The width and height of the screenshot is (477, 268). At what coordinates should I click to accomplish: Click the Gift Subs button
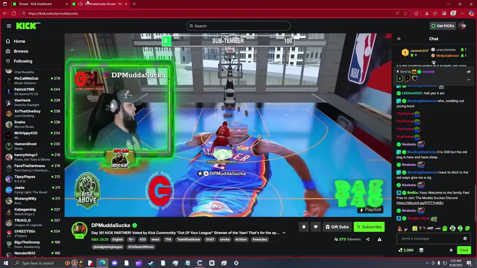[x=337, y=227]
